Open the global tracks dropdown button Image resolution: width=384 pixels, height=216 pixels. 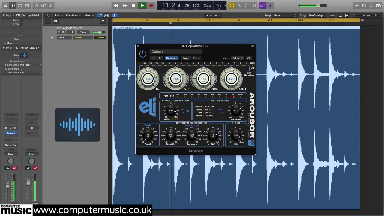(103, 22)
